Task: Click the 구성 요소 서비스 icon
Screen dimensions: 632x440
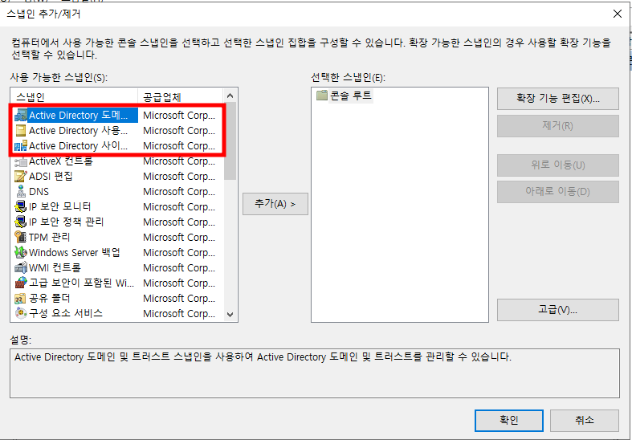Action: click(21, 313)
